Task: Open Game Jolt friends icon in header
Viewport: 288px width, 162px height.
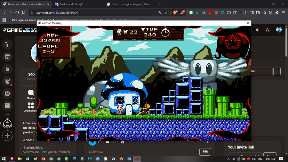Action: coord(268,30)
